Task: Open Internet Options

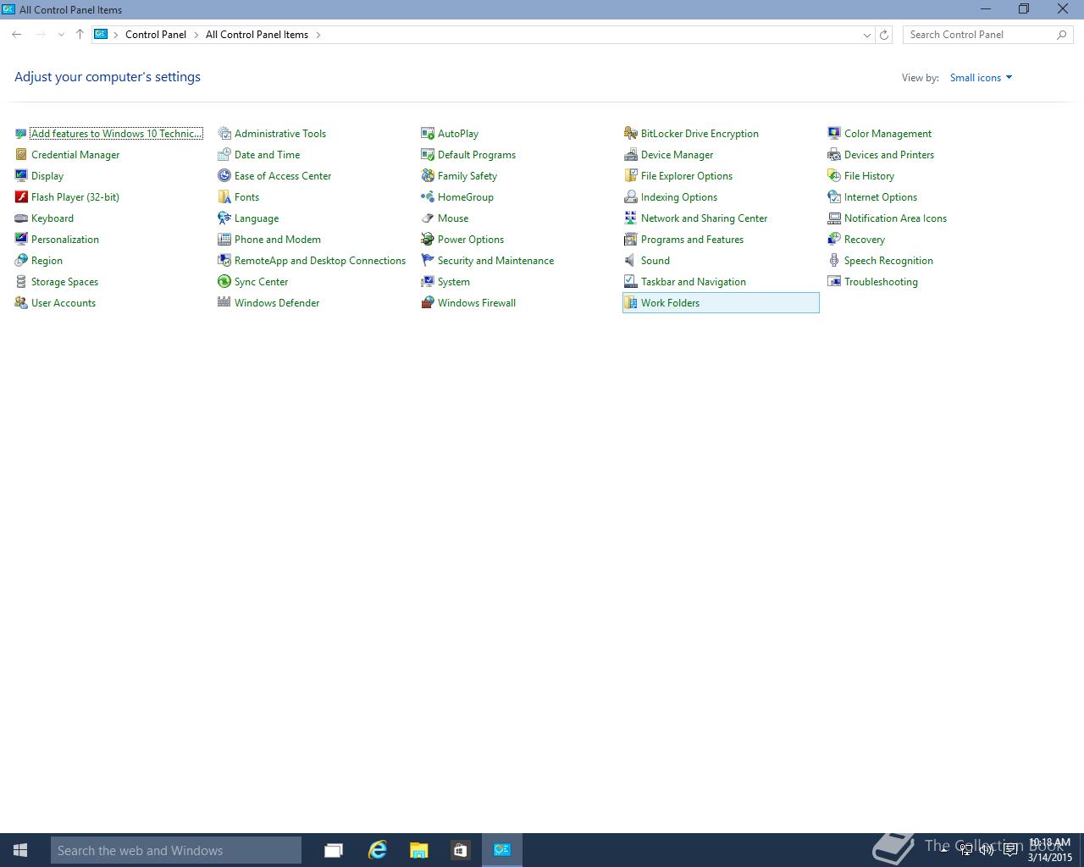Action: coord(880,197)
